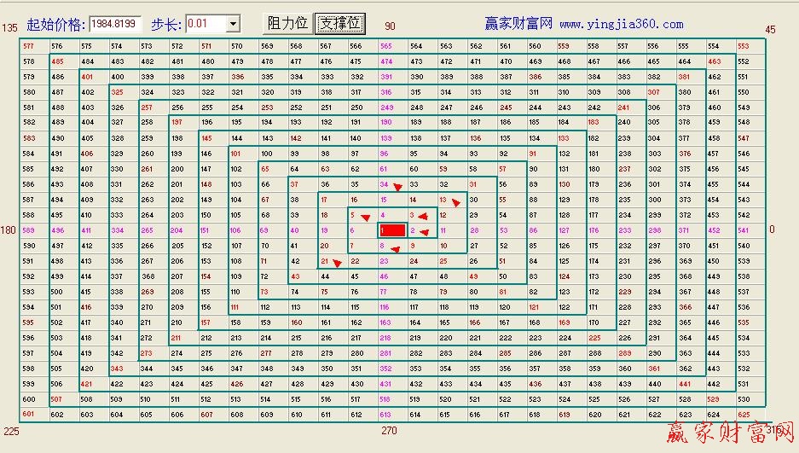Click the 支撑位 support button
This screenshot has width=799, height=453.
click(x=340, y=24)
